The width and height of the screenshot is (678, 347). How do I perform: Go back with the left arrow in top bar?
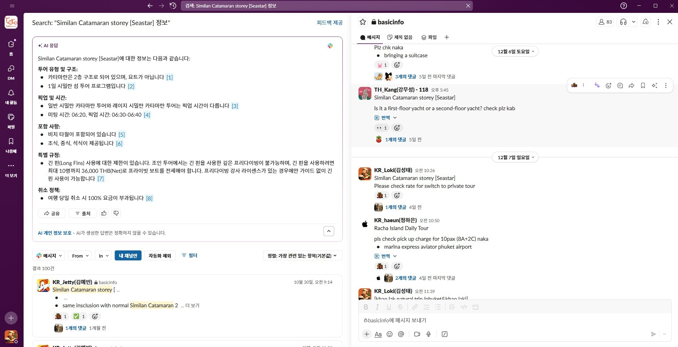150,6
